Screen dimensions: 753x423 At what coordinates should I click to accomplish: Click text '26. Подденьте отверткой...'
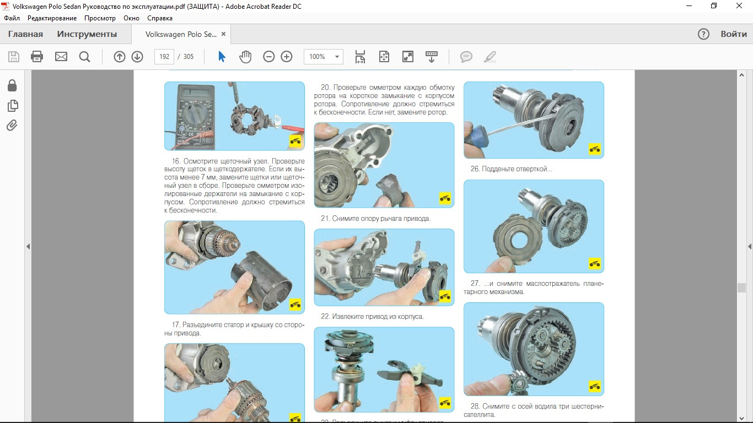coord(511,169)
